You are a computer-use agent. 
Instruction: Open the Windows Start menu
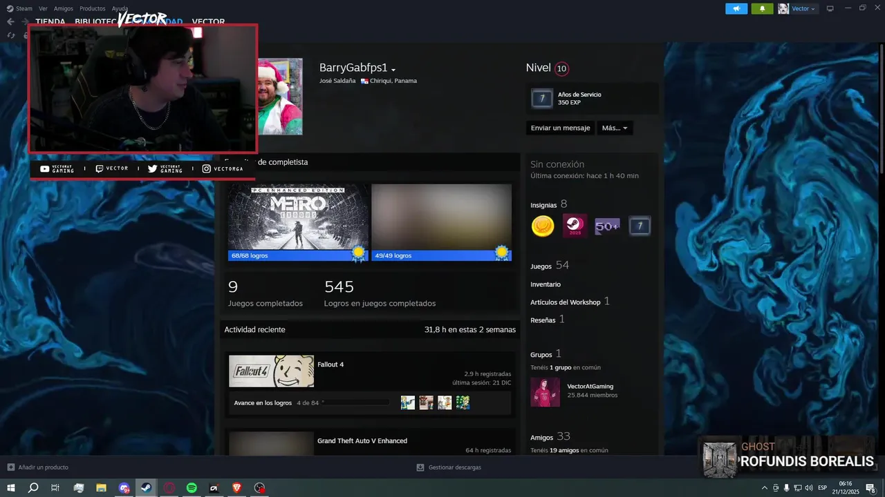pyautogui.click(x=10, y=487)
